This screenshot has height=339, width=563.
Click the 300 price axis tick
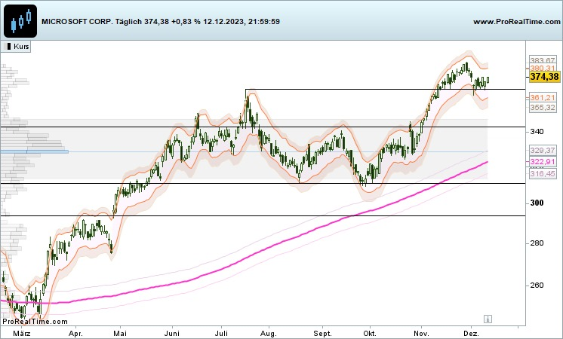coord(537,203)
